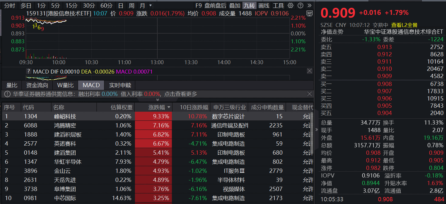Screen dimensions: 446x204
Task: Open the 工具 toolbar item
Action: 278,5
